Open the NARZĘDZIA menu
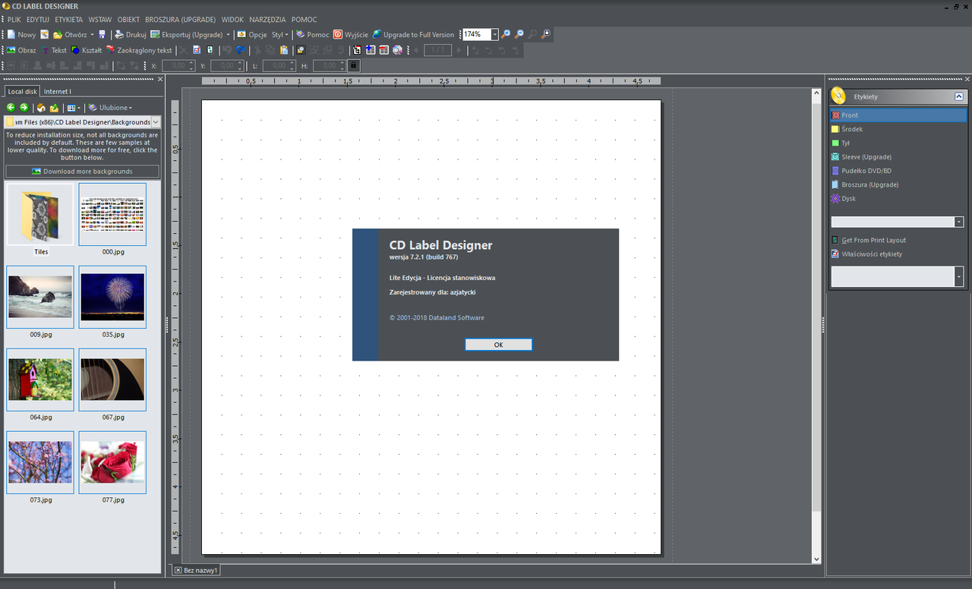 [267, 19]
